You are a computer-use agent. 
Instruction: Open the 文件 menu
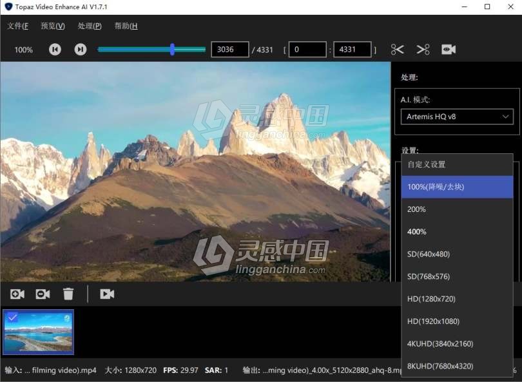17,26
